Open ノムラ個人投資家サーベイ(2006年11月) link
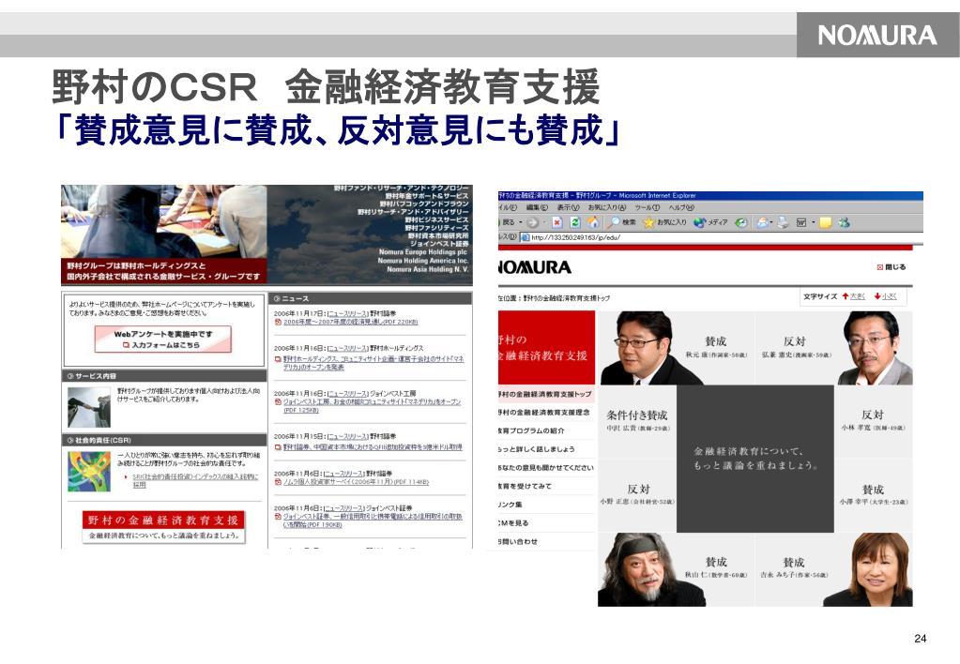 pyautogui.click(x=356, y=482)
